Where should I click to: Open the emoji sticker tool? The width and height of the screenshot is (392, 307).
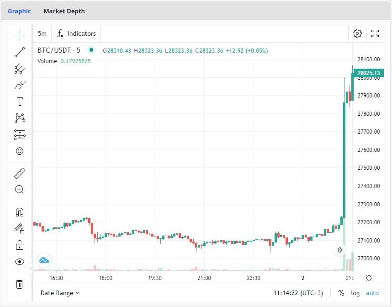click(20, 151)
